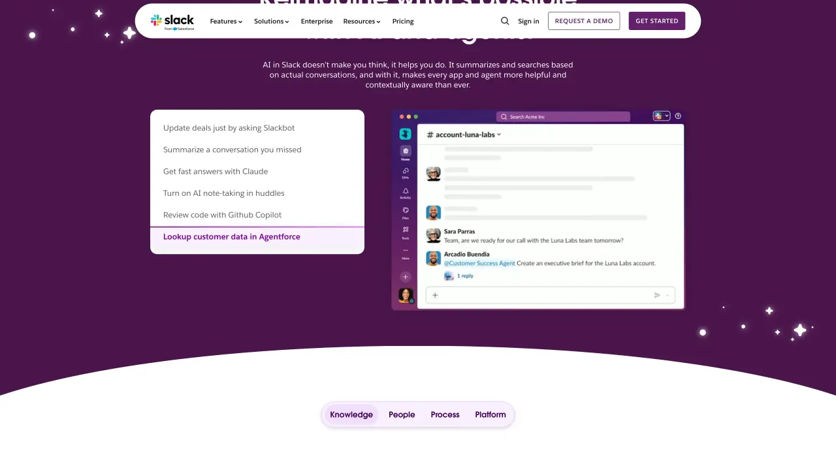
Task: Switch to the People tab
Action: coord(402,415)
